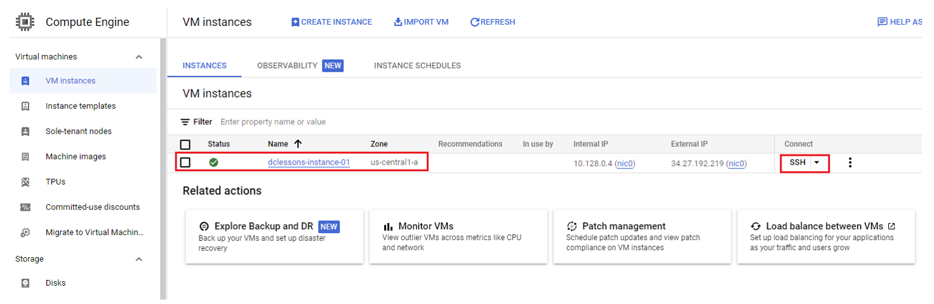The height and width of the screenshot is (304, 934).
Task: Click the TPUs sidebar icon
Action: coord(25,182)
